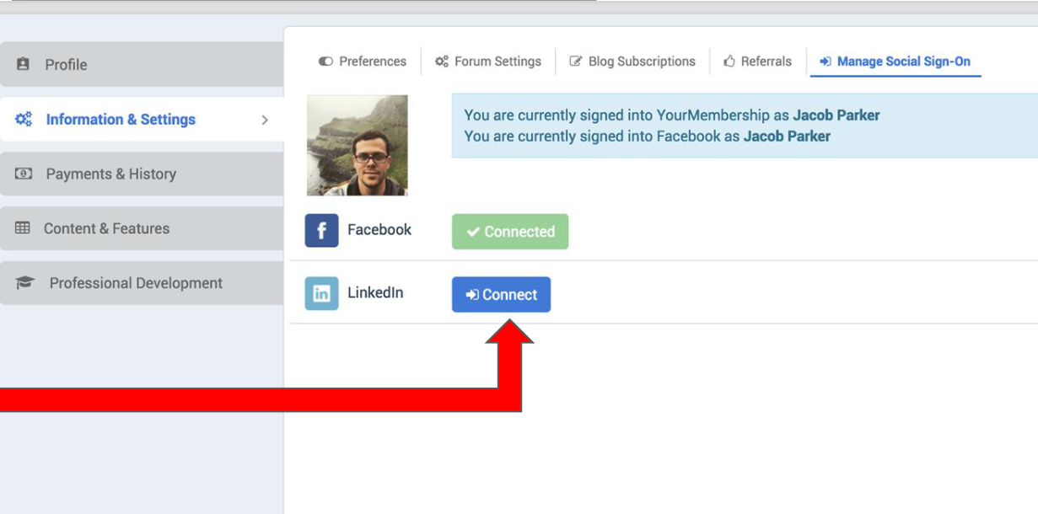The height and width of the screenshot is (514, 1038).
Task: Click the gears icon beside Information & Settings
Action: pos(24,119)
